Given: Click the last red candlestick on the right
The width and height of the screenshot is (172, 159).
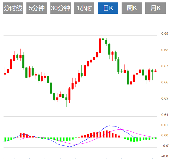Looking at the screenshot, I should pyautogui.click(x=156, y=71).
